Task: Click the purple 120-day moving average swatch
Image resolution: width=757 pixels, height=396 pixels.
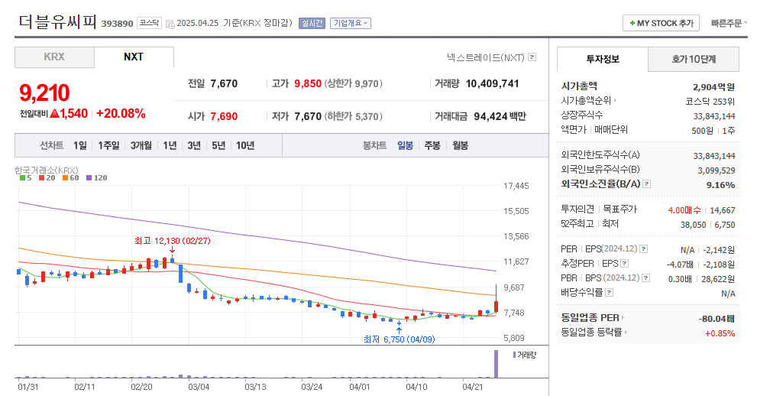Action: (89, 177)
